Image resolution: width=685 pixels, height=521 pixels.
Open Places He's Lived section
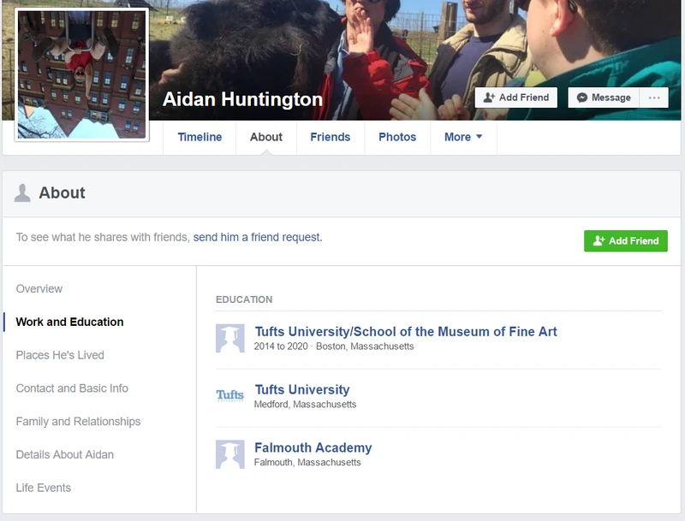coord(60,355)
